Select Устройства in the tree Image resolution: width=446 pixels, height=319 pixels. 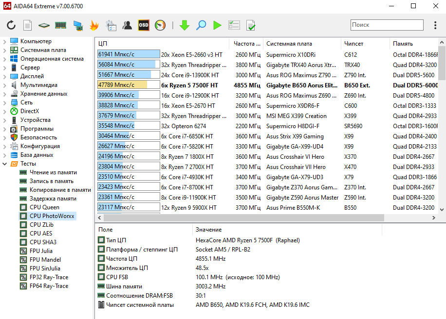[x=35, y=120]
